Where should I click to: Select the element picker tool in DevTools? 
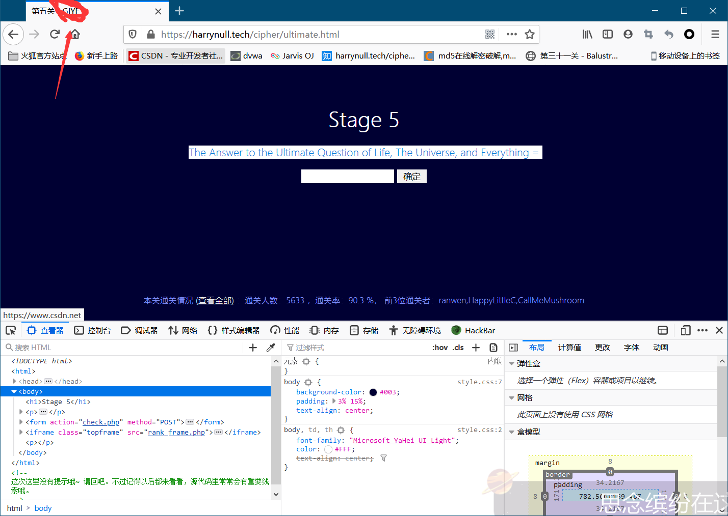click(x=10, y=330)
